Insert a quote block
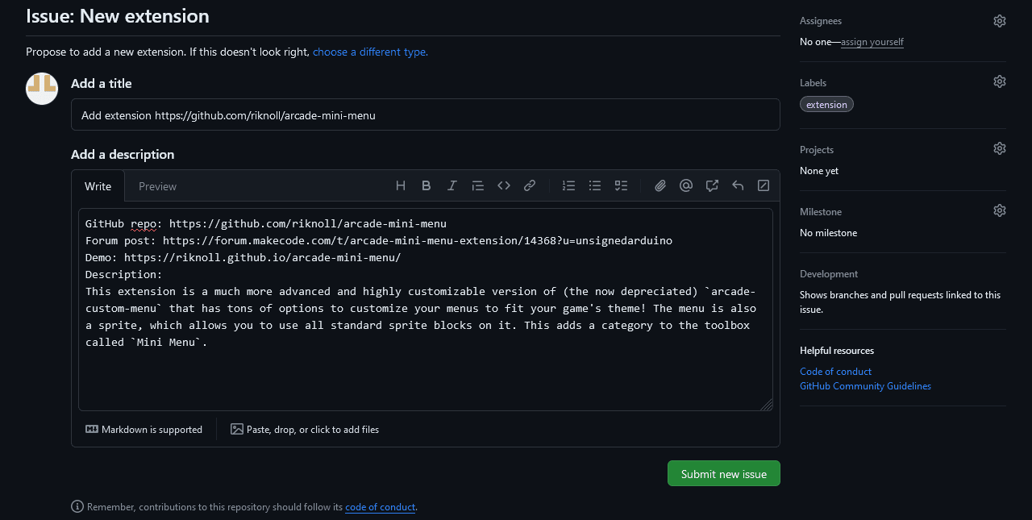The image size is (1032, 520). (478, 185)
